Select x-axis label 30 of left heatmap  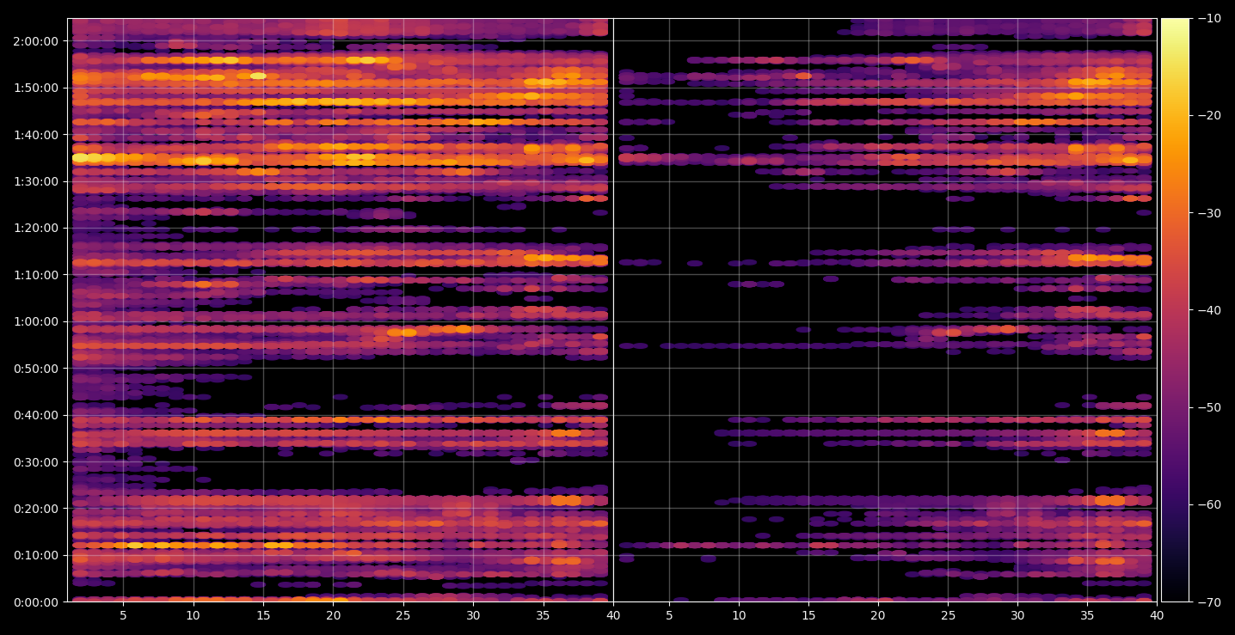point(473,615)
